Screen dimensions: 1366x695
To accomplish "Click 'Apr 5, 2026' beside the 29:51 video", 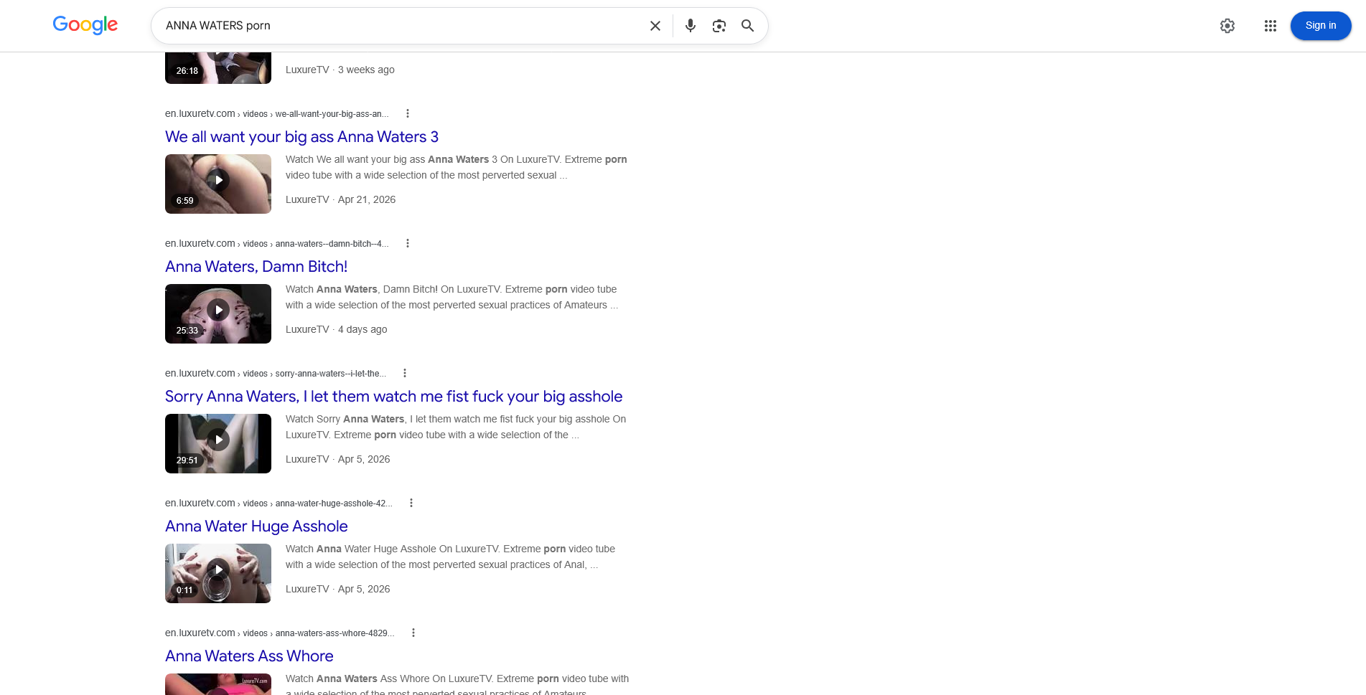I will 364,459.
